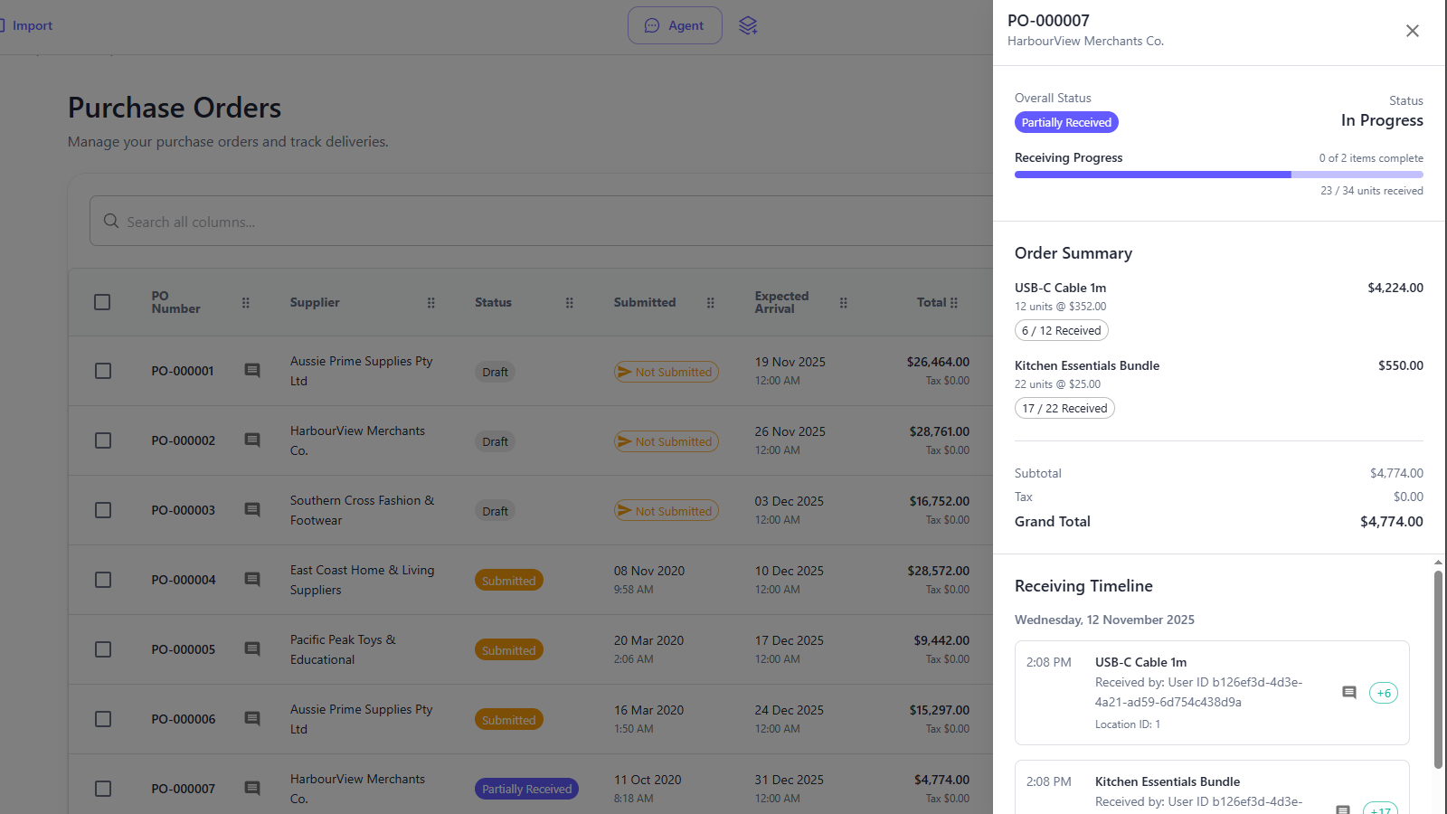Viewport: 1447px width, 814px height.
Task: Click Southern Cross Fashion & Footwear supplier
Action: click(362, 510)
